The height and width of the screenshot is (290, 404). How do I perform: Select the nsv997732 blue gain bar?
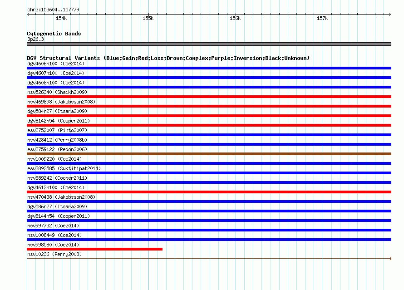(x=209, y=230)
